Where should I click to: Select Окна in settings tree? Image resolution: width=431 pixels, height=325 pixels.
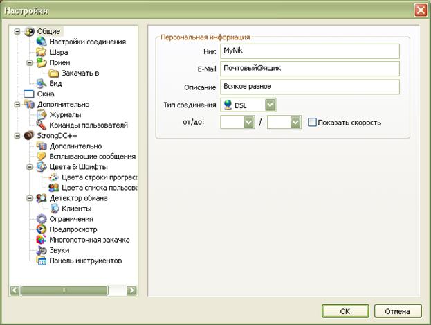(46, 94)
